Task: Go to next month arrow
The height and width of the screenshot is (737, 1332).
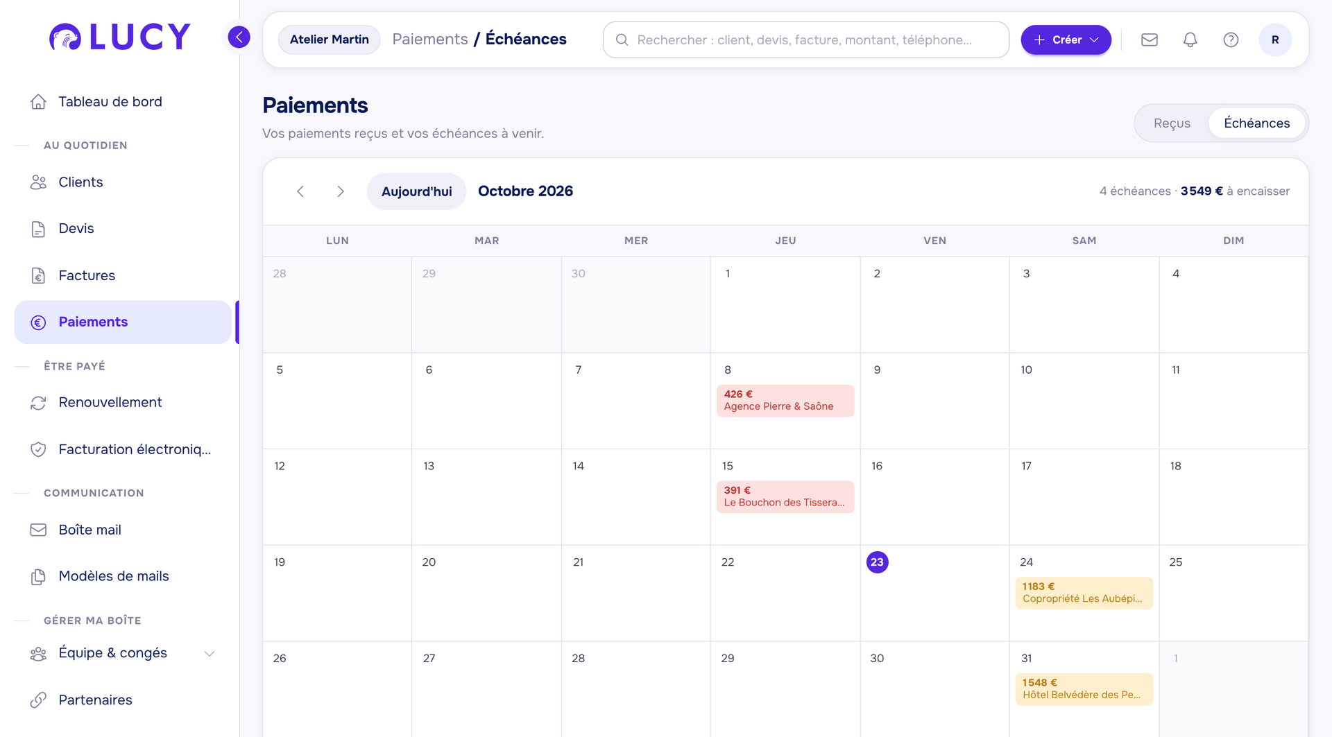Action: 341,191
